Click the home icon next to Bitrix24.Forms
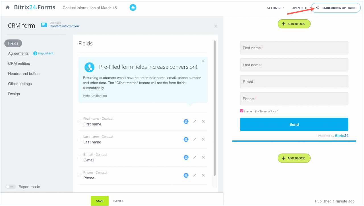This screenshot has height=206, width=364. [8, 8]
